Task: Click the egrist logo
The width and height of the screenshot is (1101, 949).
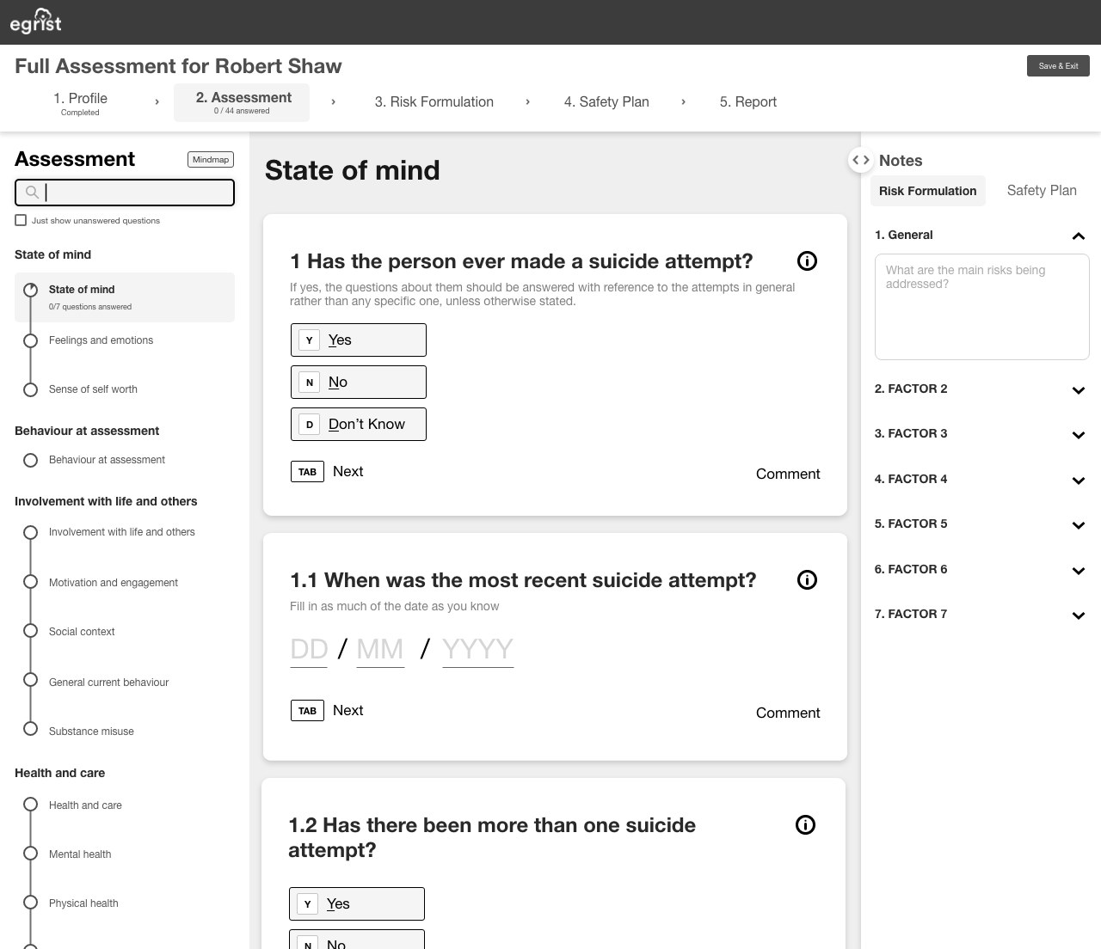Action: click(x=35, y=21)
